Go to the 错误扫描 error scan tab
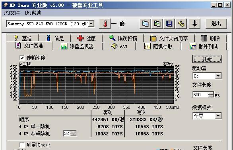The height and width of the screenshot is (150, 233). coord(123,38)
